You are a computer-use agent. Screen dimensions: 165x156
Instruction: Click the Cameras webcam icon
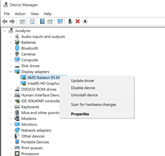[17, 54]
